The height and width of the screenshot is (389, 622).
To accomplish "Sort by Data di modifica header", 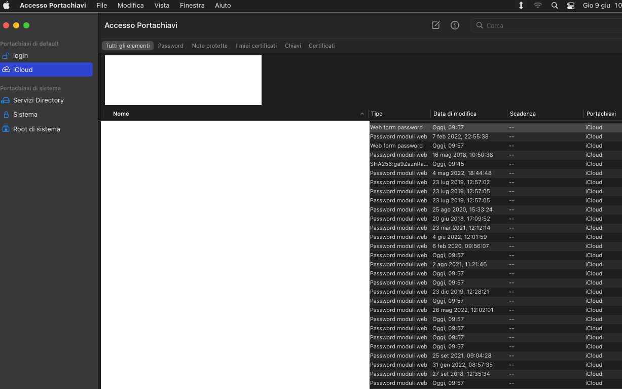I will click(455, 114).
